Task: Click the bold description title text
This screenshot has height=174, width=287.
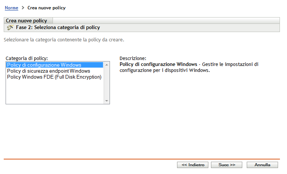Action: (158, 64)
